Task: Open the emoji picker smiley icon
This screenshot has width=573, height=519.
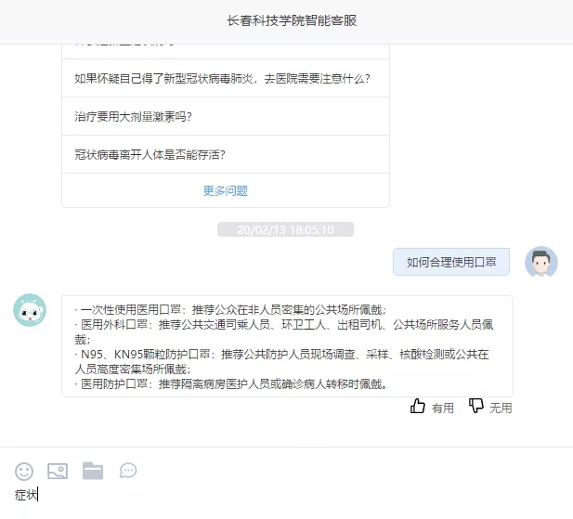Action: click(24, 471)
